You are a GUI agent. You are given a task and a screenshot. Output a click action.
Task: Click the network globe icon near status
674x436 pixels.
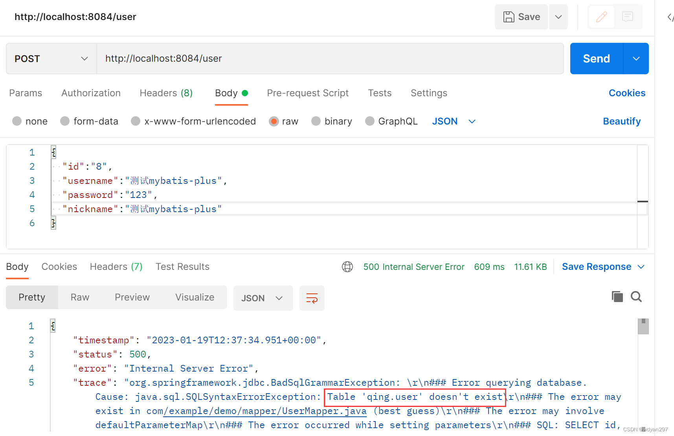(x=347, y=266)
